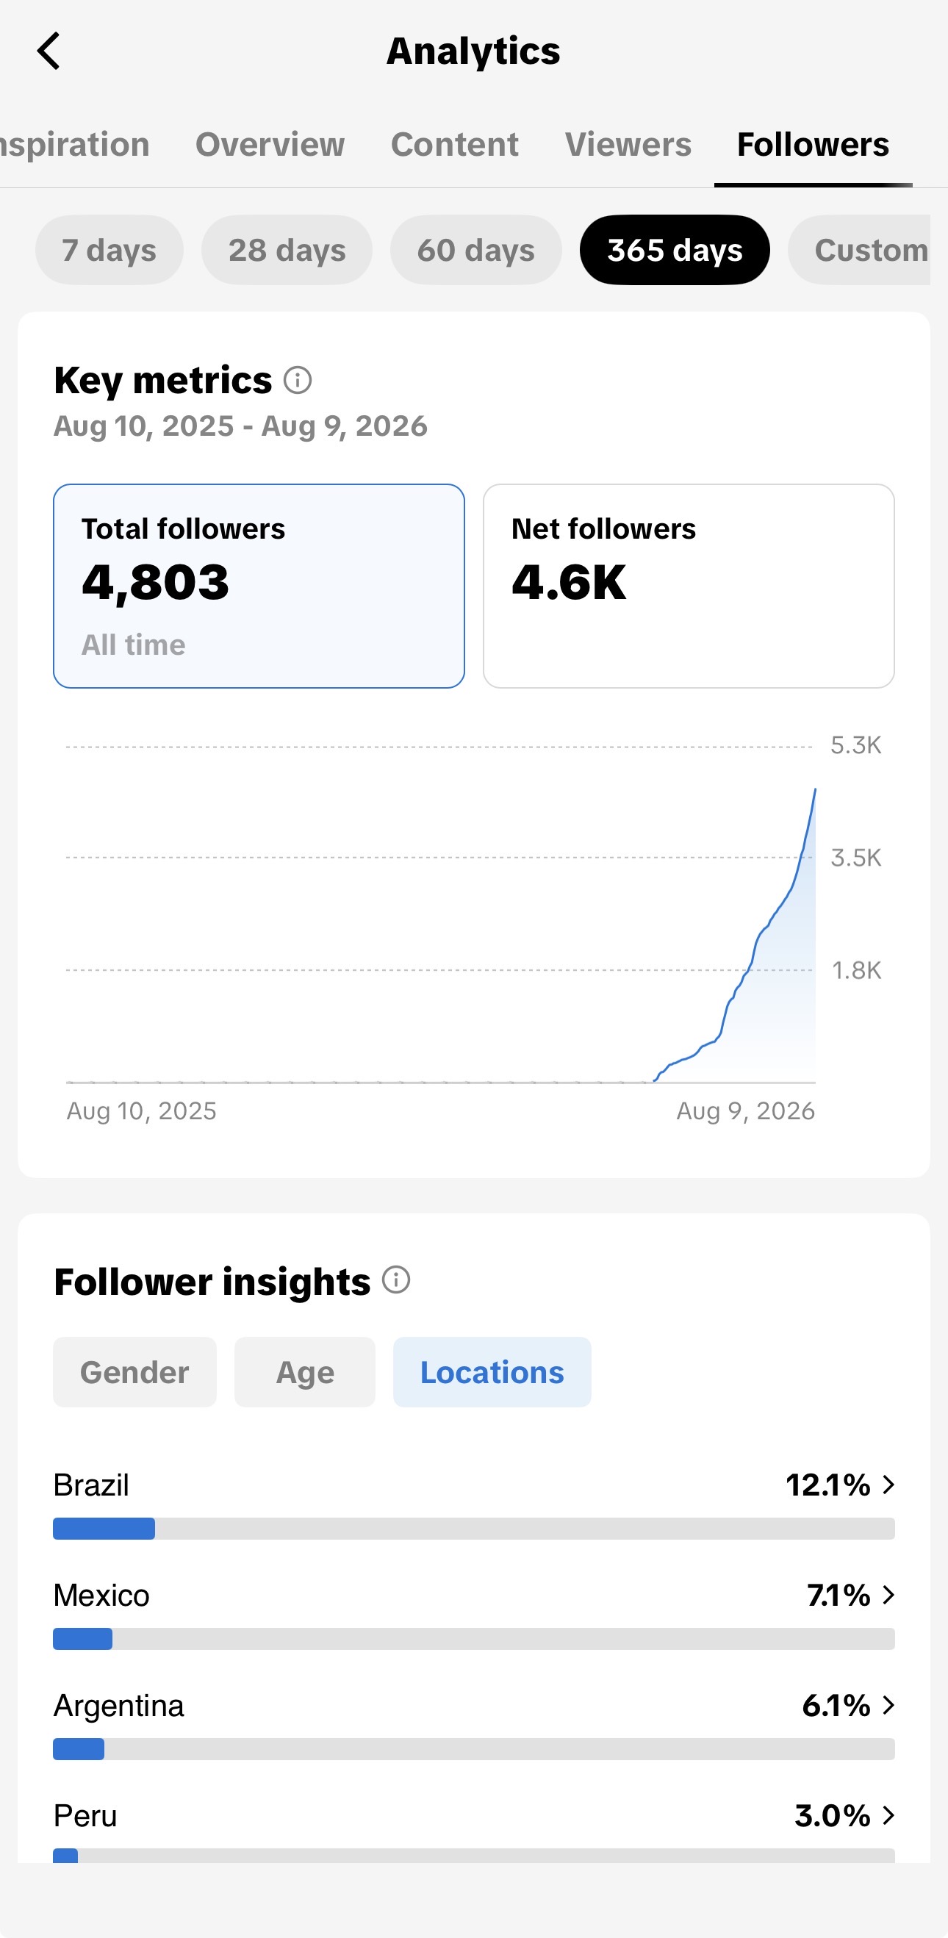Select the 7 days range
Viewport: 948px width, 1938px height.
(x=109, y=250)
